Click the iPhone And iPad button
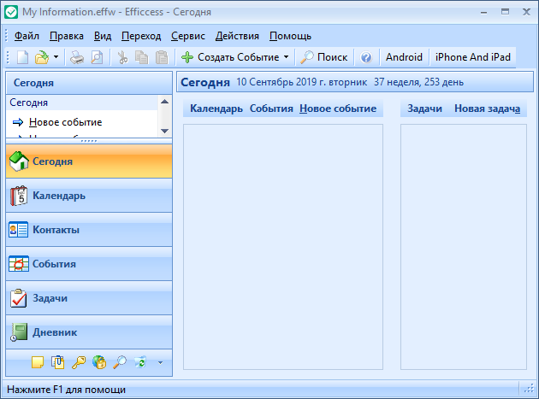 pos(472,57)
